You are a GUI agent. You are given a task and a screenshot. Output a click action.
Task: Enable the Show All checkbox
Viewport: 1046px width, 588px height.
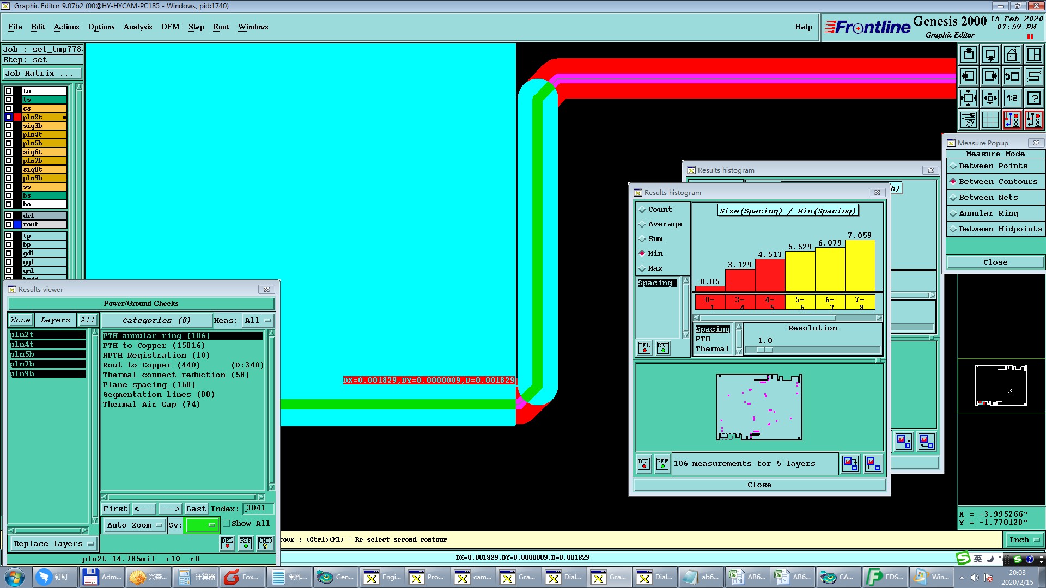(227, 524)
